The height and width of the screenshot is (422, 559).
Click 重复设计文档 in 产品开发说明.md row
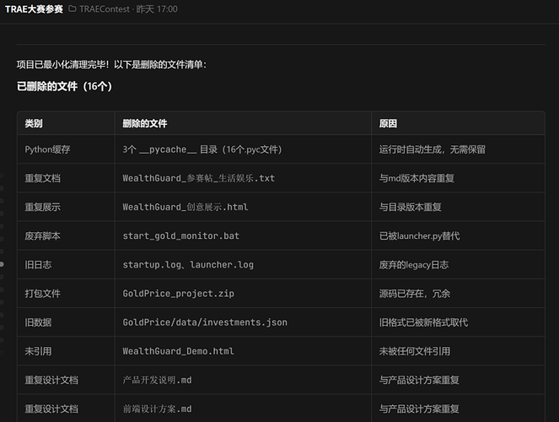[51, 381]
